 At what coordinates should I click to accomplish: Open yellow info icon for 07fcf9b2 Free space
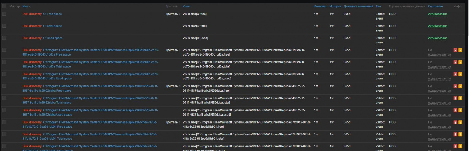460,122
